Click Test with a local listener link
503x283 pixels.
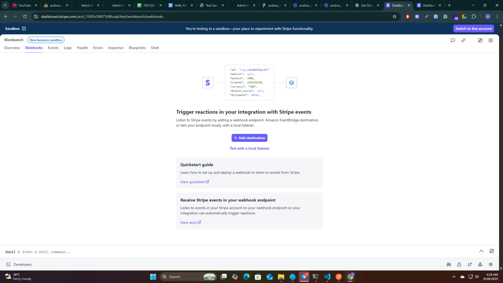coord(249,148)
